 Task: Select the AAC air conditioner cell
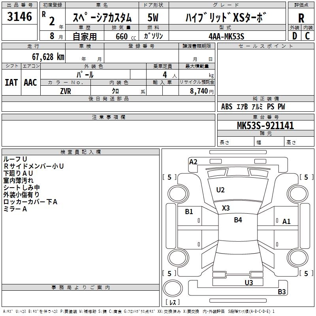(30, 83)
